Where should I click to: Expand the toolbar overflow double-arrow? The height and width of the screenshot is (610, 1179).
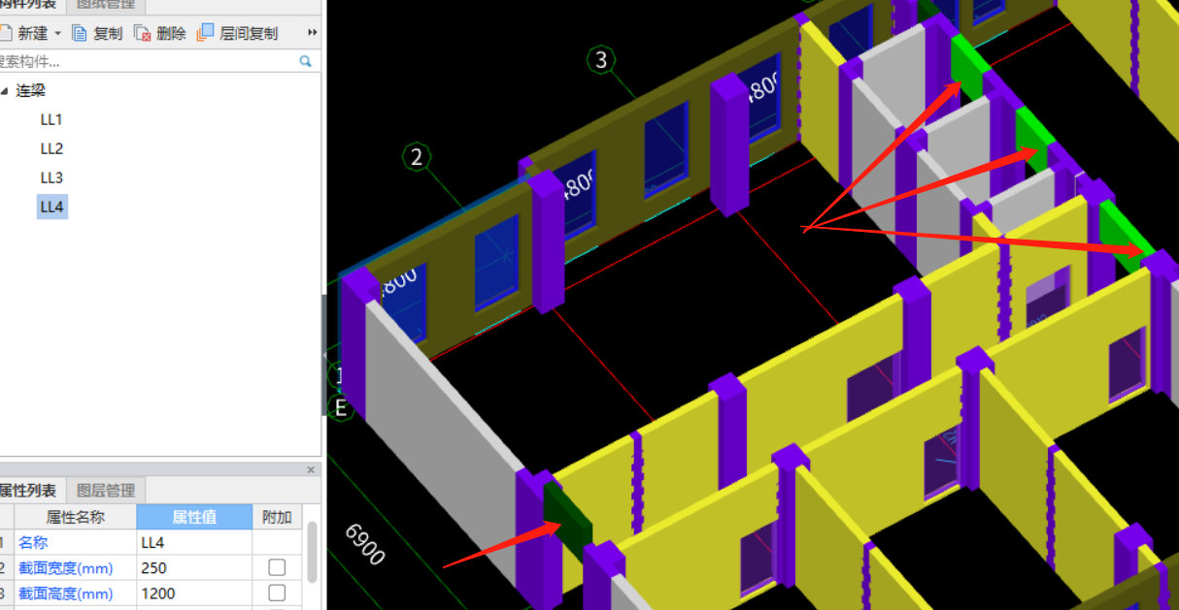tap(312, 33)
